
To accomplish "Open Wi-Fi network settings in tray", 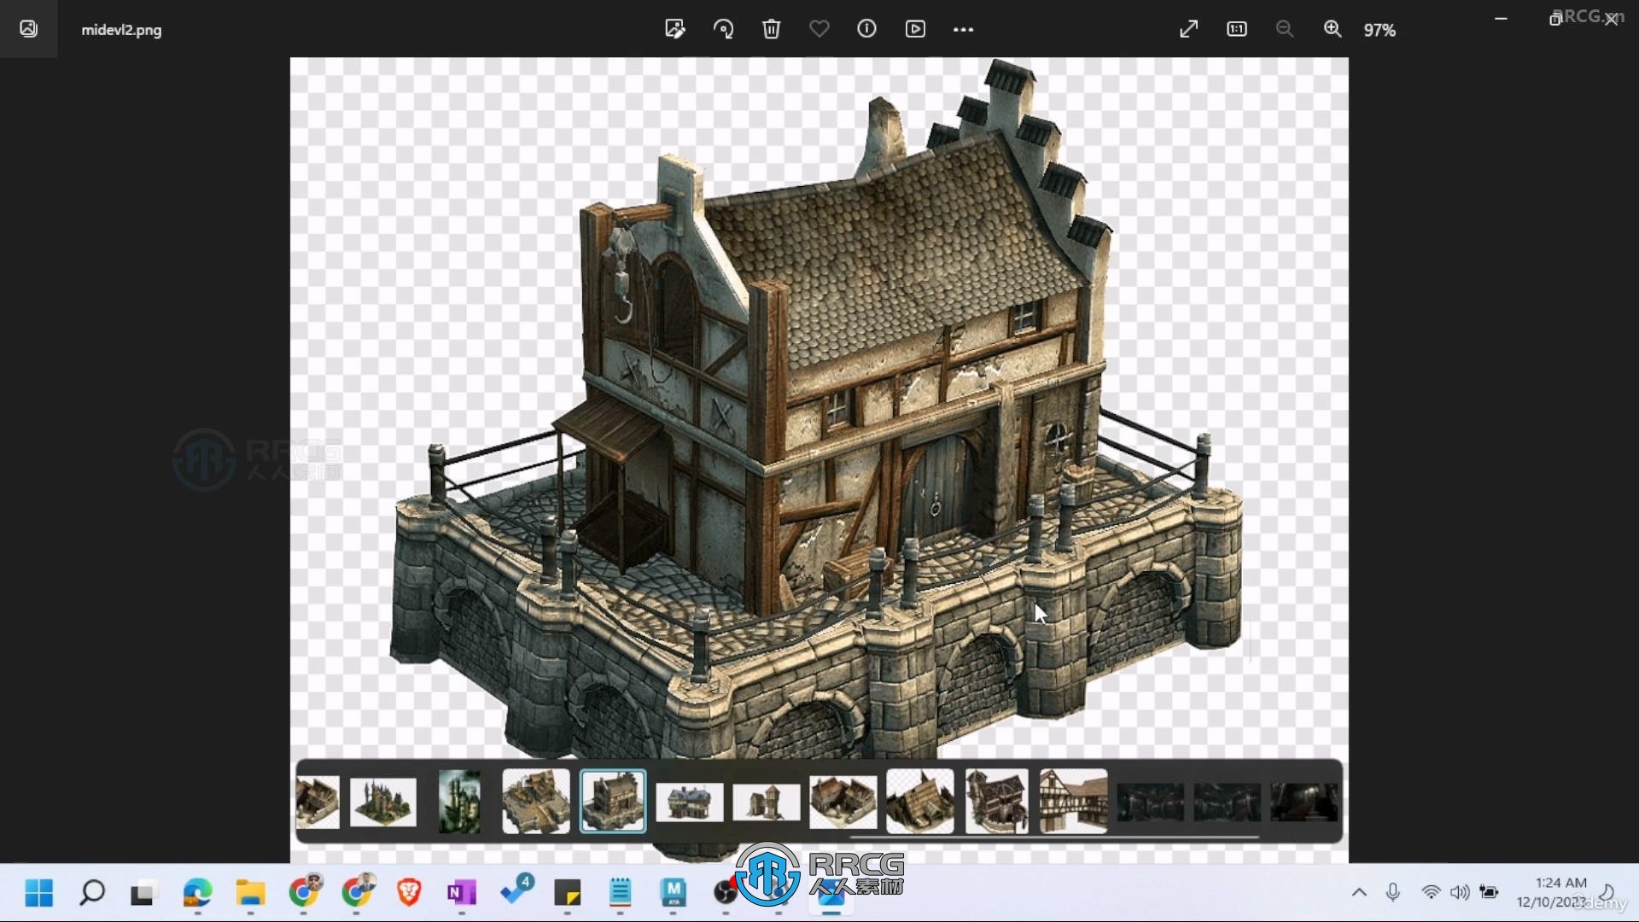I will (1431, 893).
